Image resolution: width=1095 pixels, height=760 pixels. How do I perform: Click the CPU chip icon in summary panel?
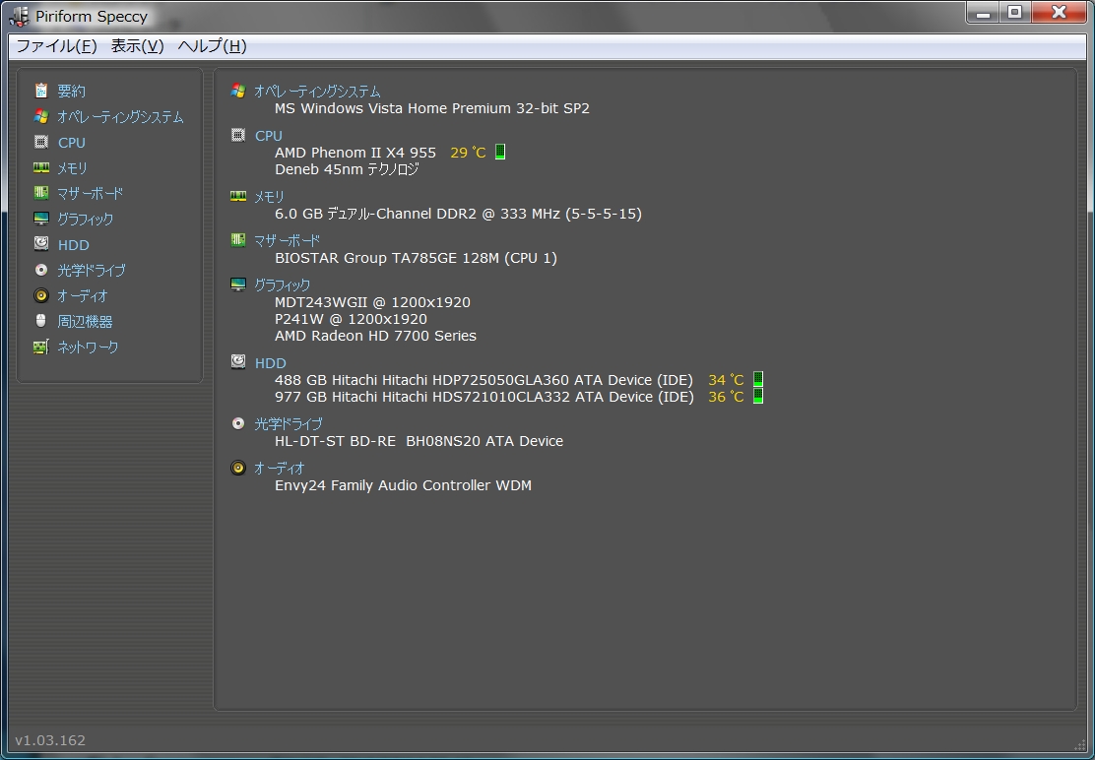(x=238, y=135)
